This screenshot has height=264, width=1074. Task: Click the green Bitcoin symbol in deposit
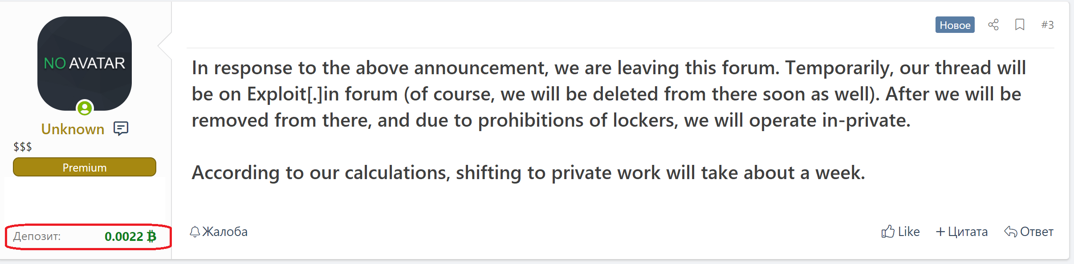click(x=151, y=236)
